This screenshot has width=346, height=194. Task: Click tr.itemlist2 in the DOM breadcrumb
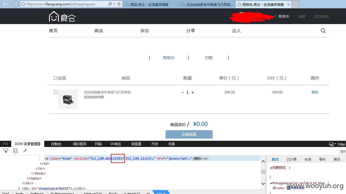coord(132,193)
